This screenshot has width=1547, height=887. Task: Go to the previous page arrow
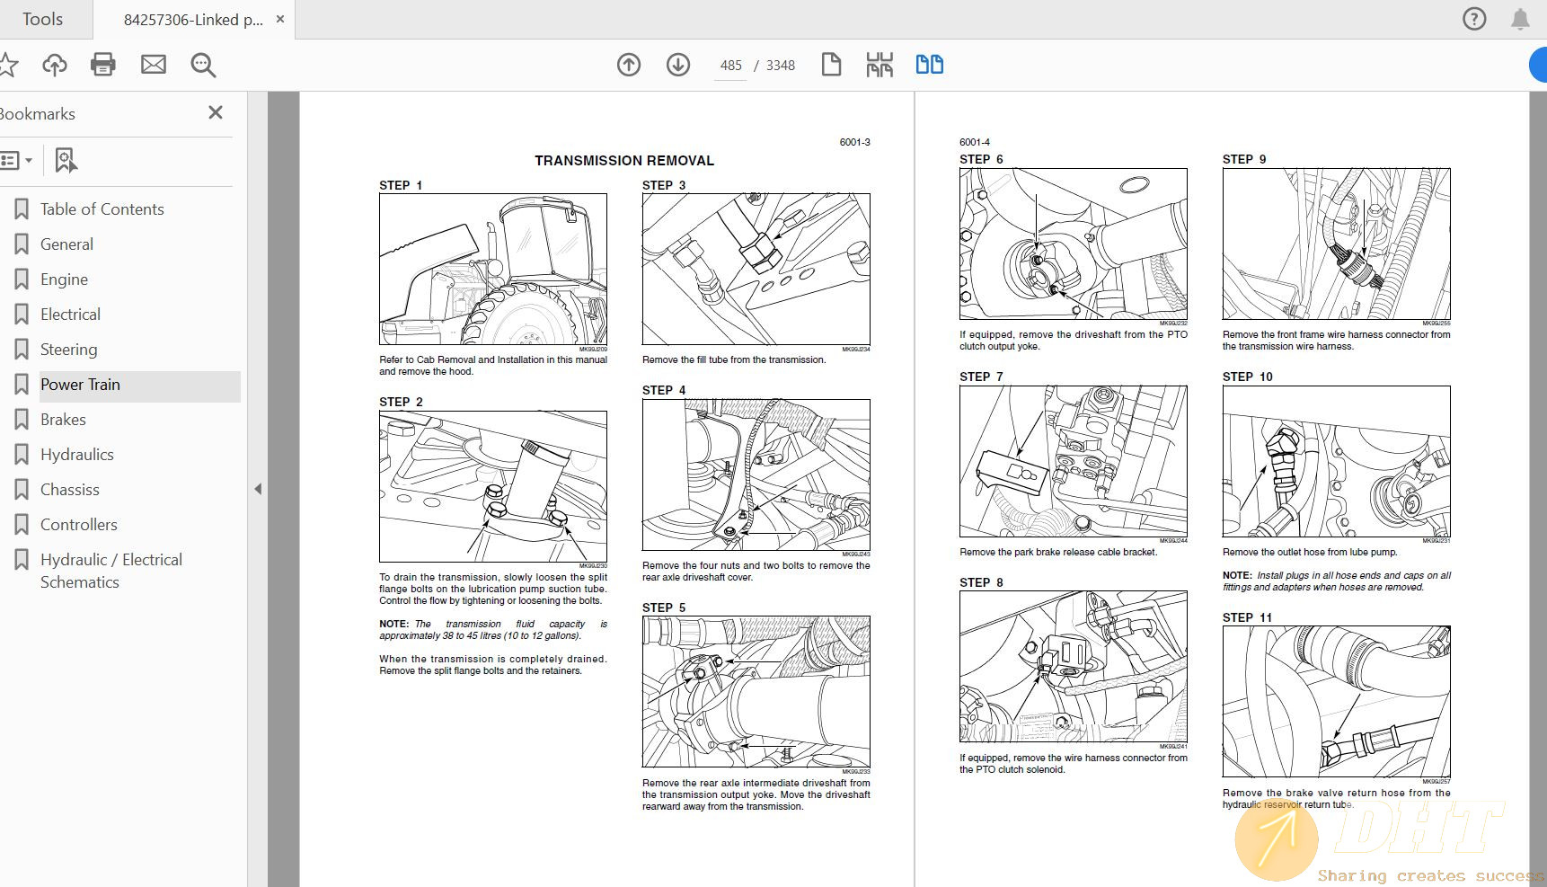[629, 65]
